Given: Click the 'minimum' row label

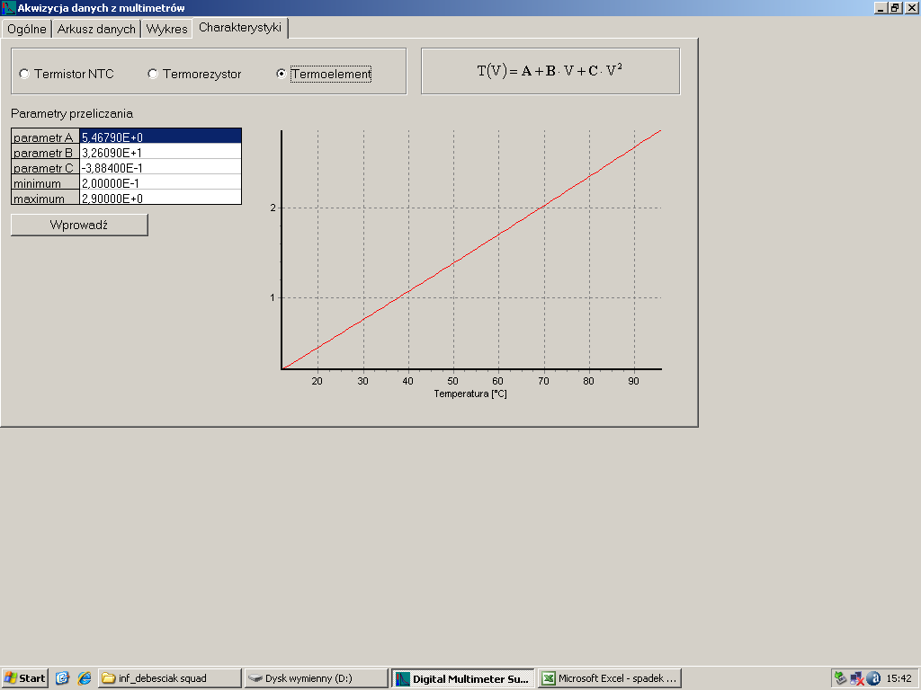Looking at the screenshot, I should click(45, 182).
